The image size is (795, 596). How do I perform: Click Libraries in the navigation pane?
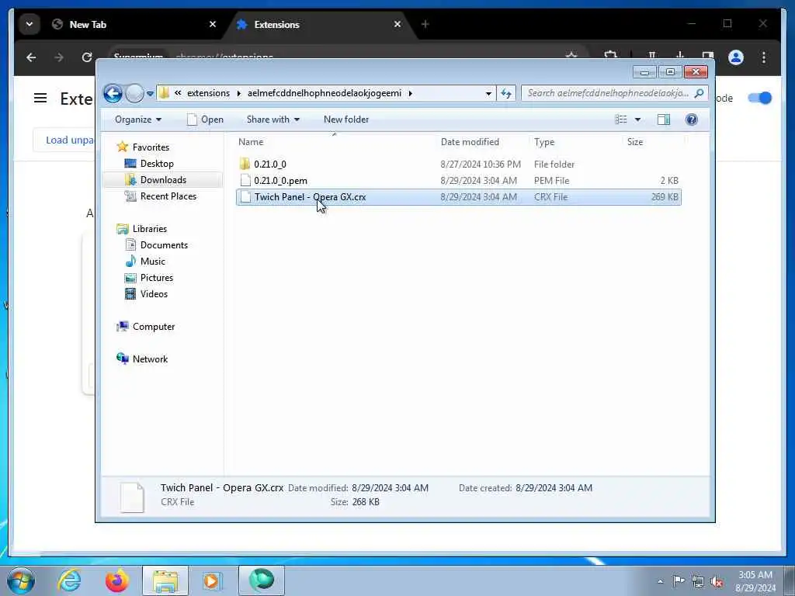[x=150, y=229]
